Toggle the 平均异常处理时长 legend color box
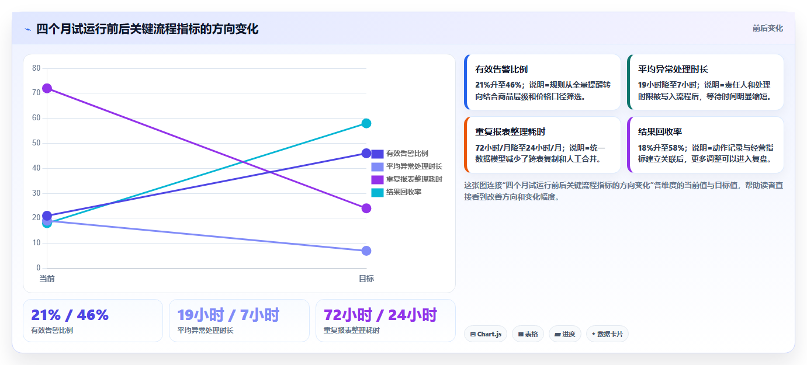Screen dimensions: 807x365 pyautogui.click(x=377, y=166)
